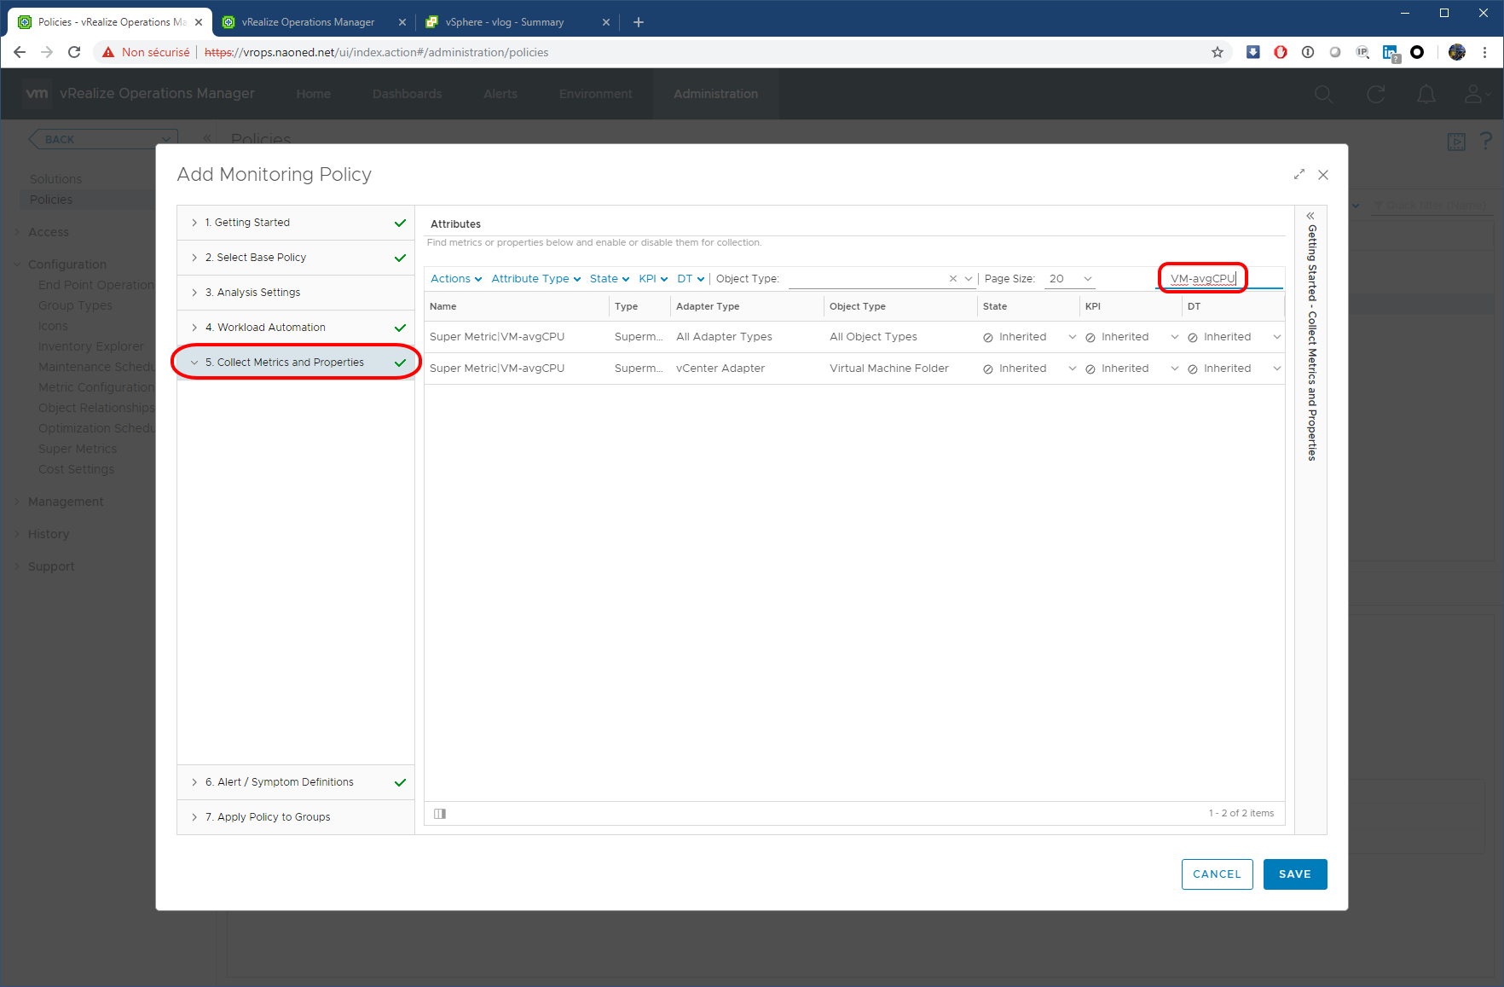Viewport: 1504px width, 987px height.
Task: Change KPI setting of vCenter Adapter row
Action: coord(1131,369)
